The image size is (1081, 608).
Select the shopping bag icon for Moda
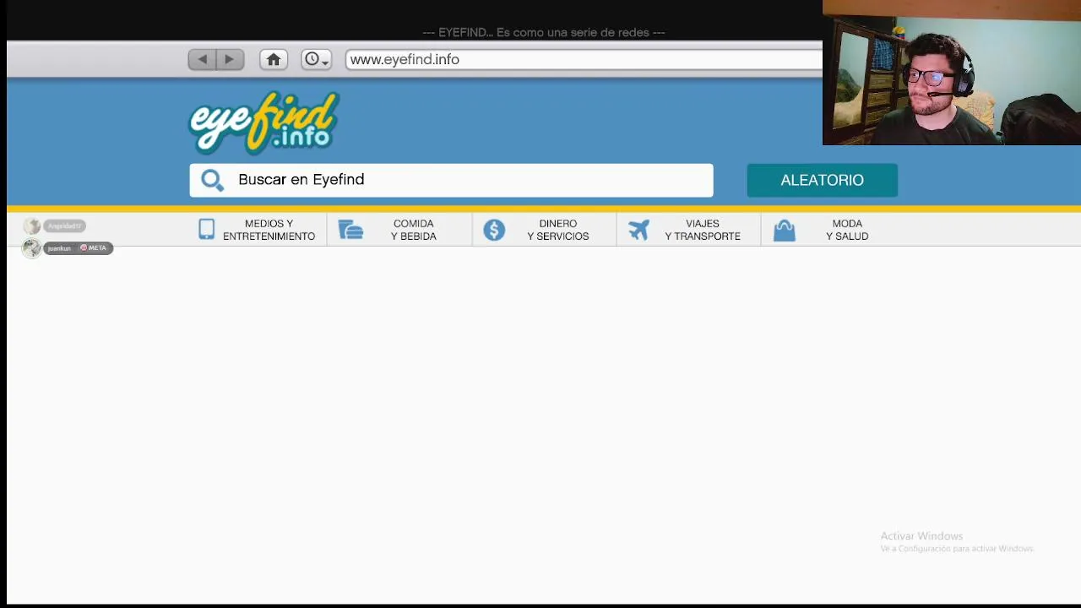(x=785, y=231)
